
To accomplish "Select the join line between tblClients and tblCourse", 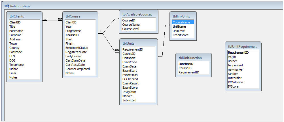I will pyautogui.click(x=52, y=21).
